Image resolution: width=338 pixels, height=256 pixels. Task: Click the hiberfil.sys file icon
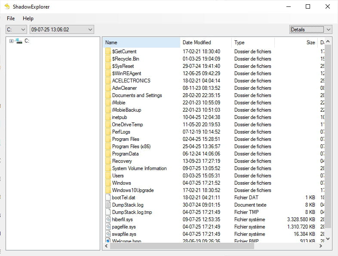click(x=108, y=219)
